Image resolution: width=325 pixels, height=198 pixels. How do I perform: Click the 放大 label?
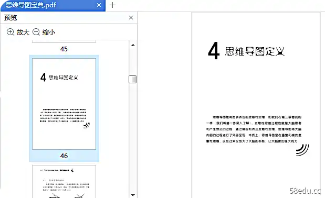[x=23, y=32]
